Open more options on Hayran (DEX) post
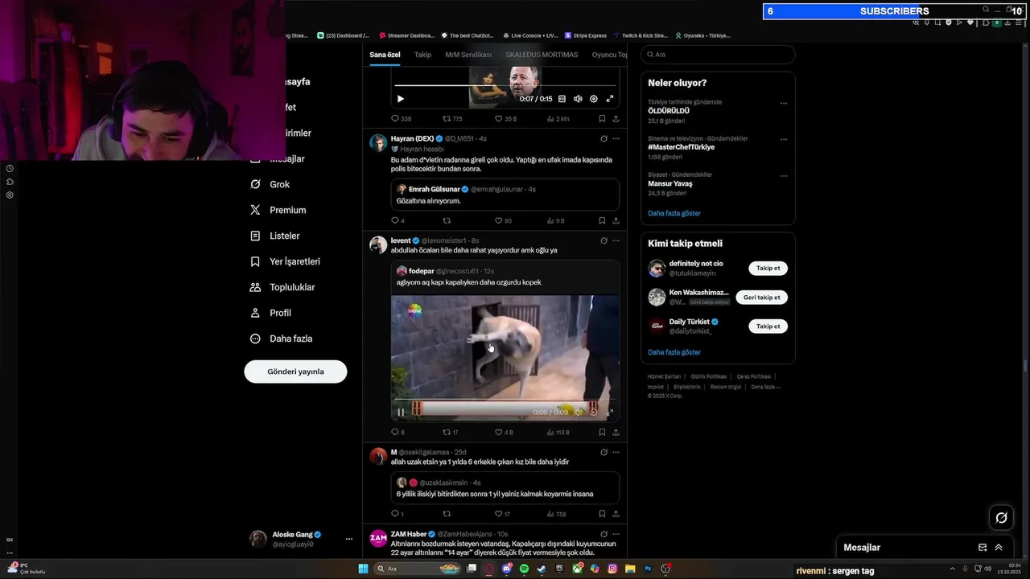The height and width of the screenshot is (579, 1030). coord(616,139)
